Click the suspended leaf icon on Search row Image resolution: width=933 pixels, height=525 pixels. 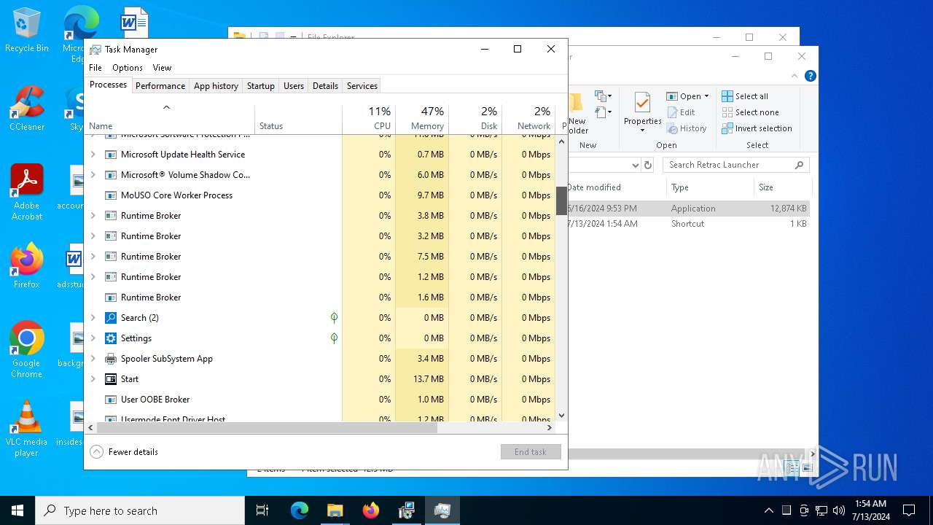click(334, 318)
